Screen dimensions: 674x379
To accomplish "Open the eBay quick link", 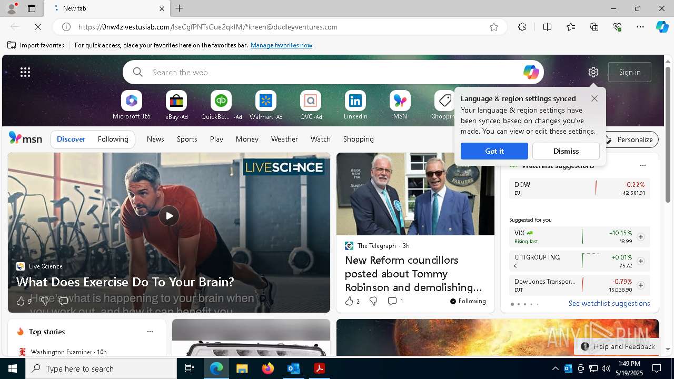I will [176, 105].
